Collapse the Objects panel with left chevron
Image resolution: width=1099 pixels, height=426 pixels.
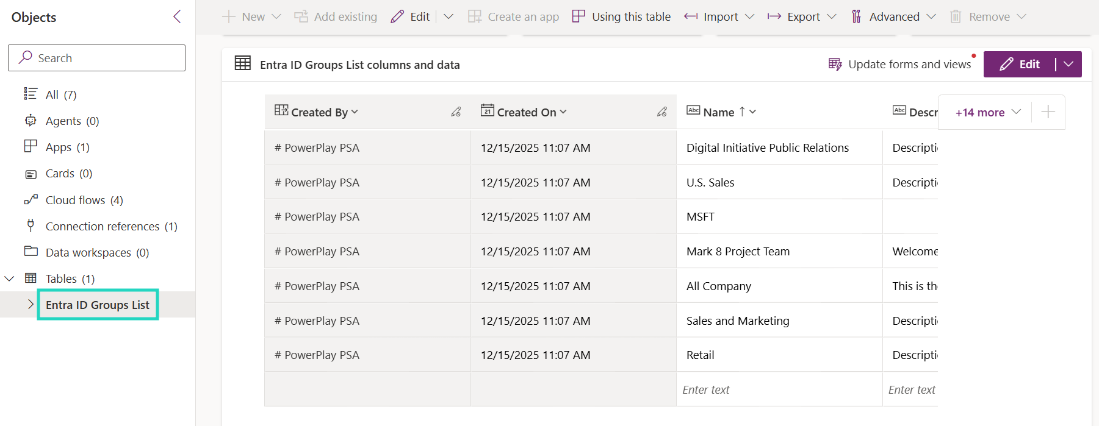tap(177, 16)
